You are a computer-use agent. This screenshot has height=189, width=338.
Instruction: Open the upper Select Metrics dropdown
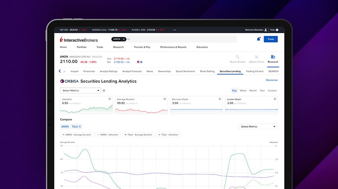[80, 90]
